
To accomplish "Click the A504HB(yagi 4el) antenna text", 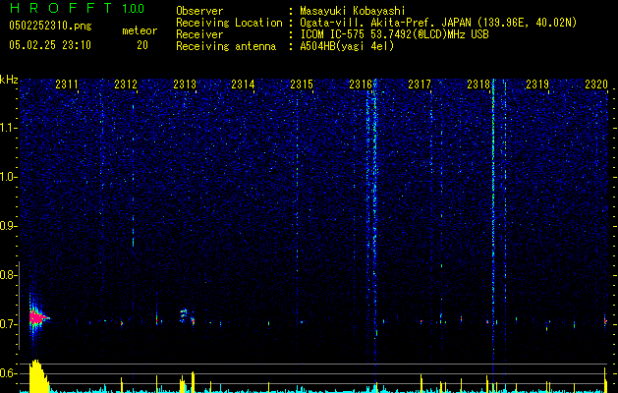I will [x=347, y=46].
